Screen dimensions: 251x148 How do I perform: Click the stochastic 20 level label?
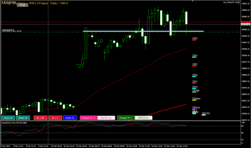tap(242, 140)
